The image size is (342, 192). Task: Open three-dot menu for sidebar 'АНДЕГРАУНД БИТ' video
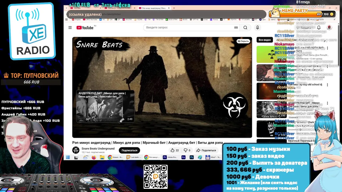(x=327, y=103)
